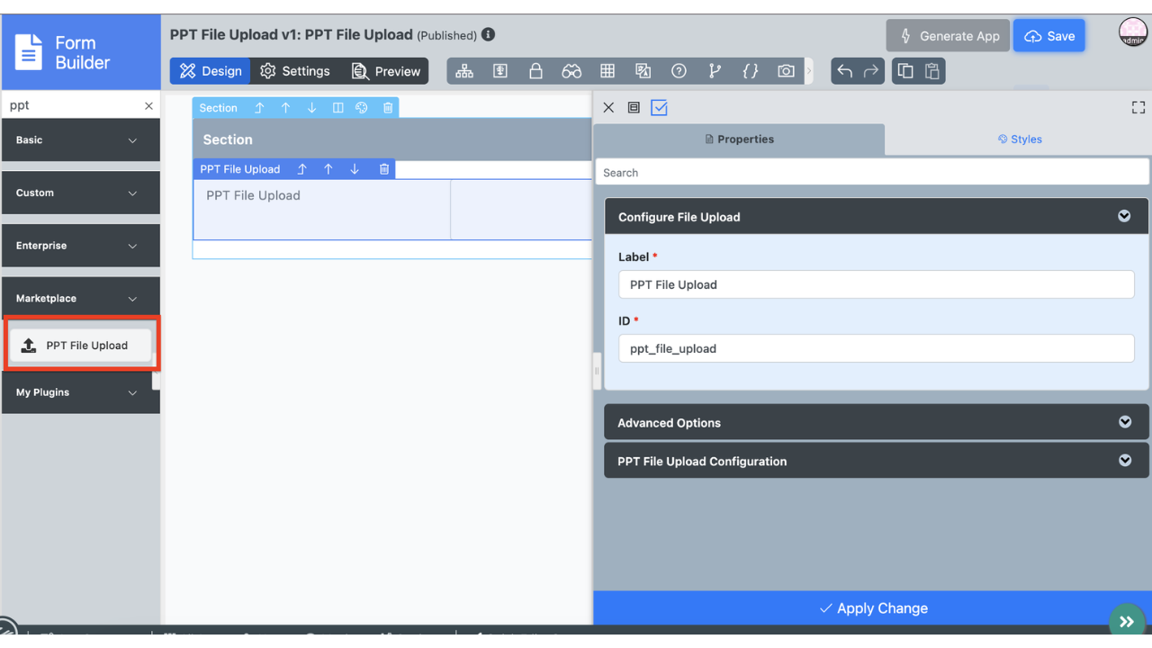Click the Generate App button
The width and height of the screenshot is (1152, 648).
(948, 36)
